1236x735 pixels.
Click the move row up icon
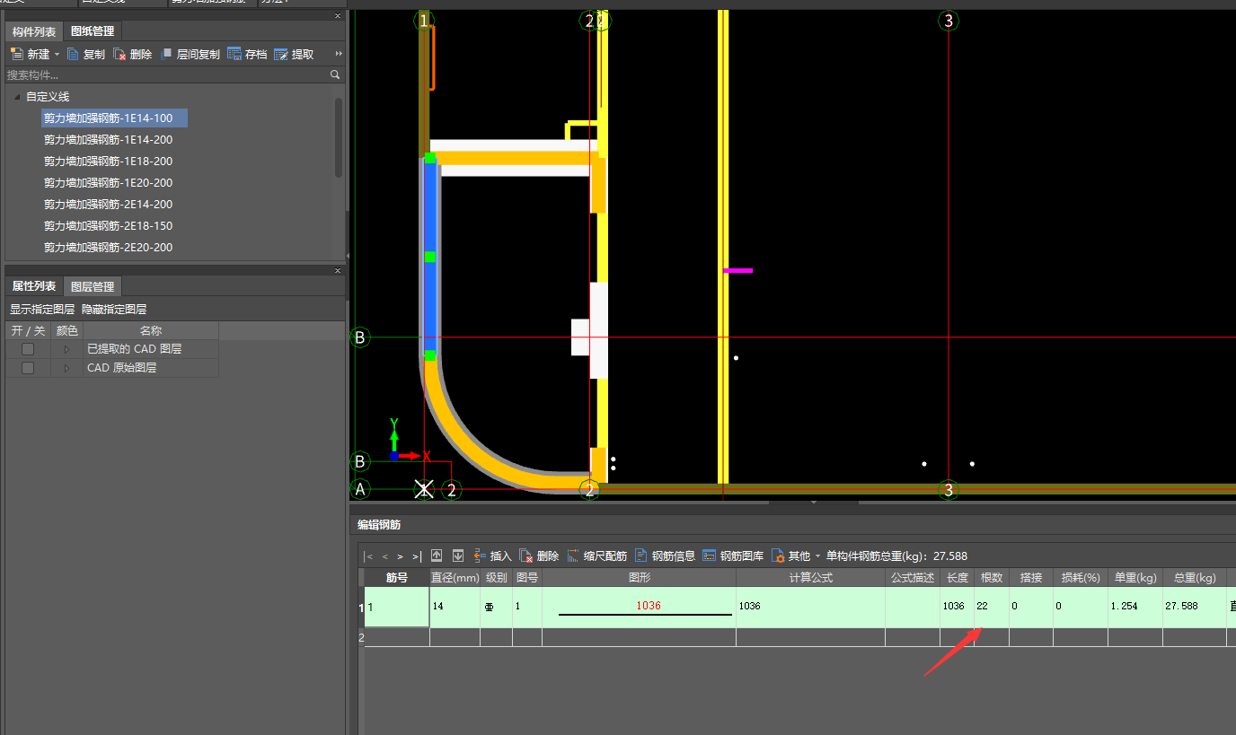click(x=437, y=556)
